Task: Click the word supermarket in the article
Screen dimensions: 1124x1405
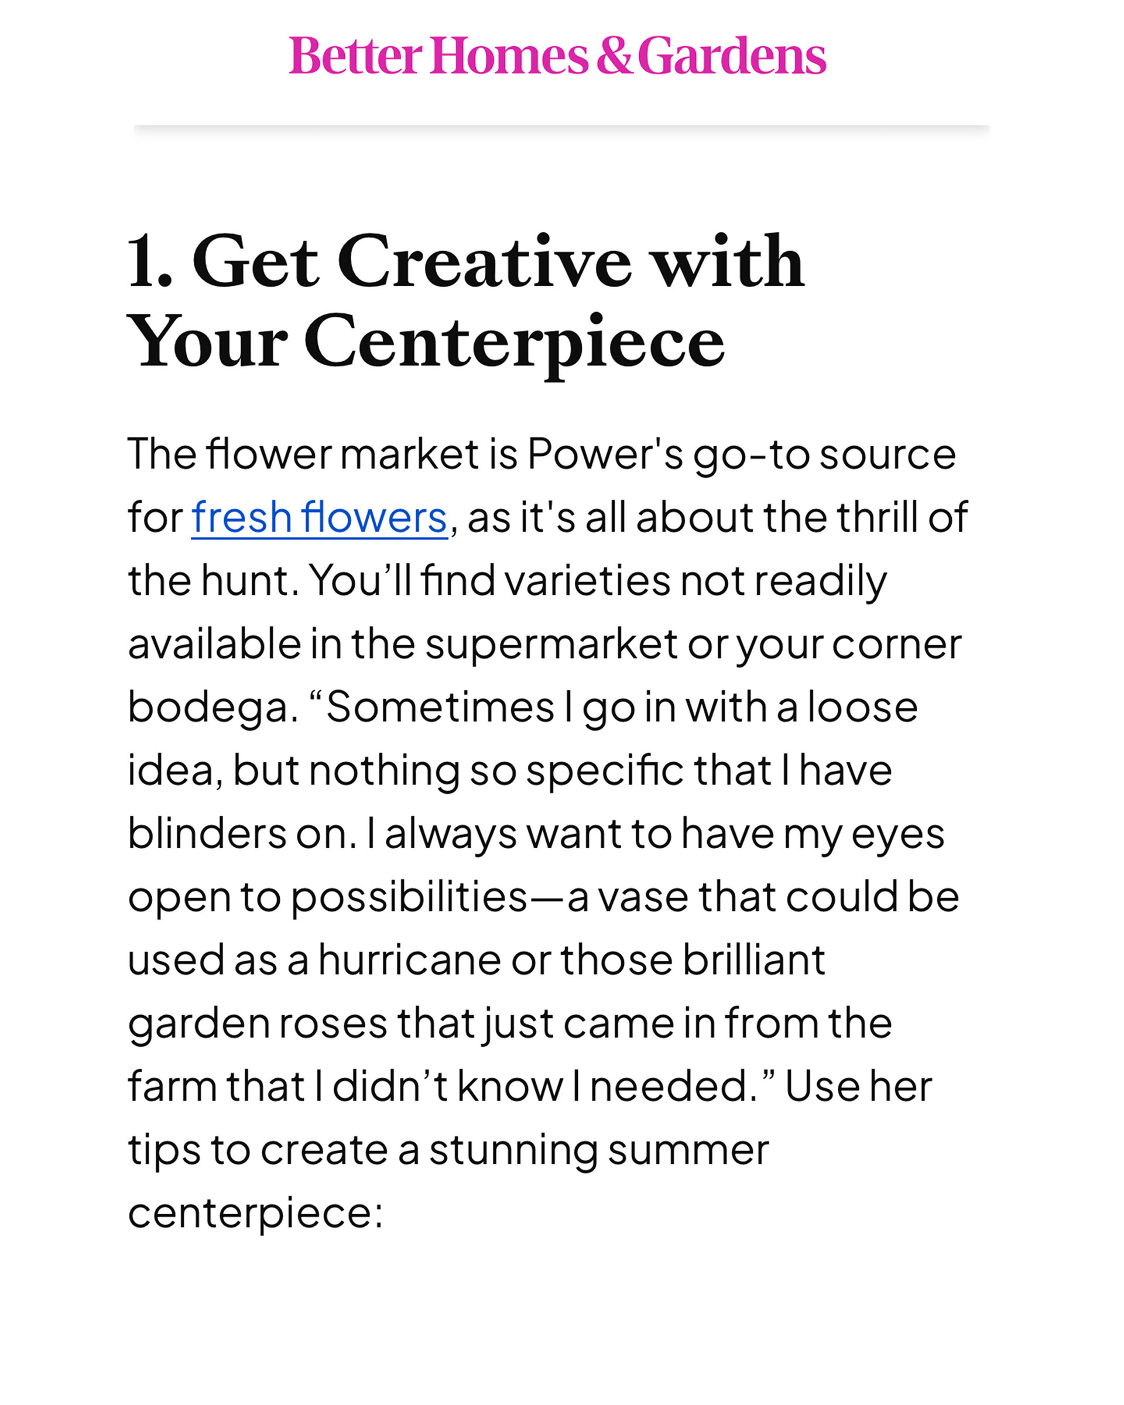Action: pos(551,645)
